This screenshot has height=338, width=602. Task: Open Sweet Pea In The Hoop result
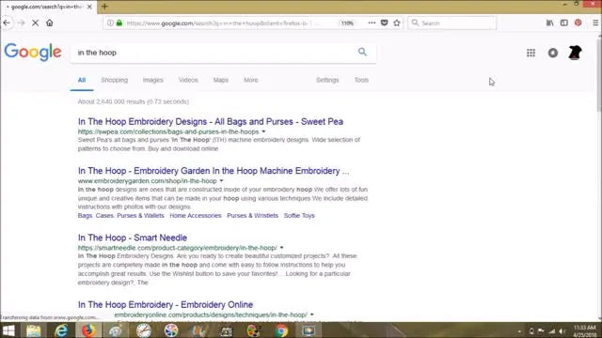pyautogui.click(x=211, y=122)
